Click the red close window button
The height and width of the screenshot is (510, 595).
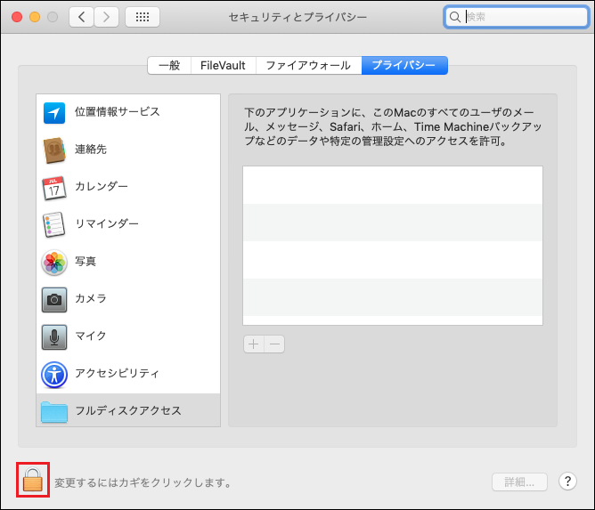17,17
